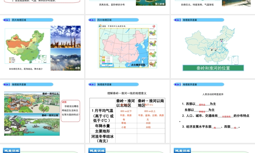Viewport: 255px width, 153px height.
Task: Click the 河流冬季结冰（有无） row label
Action: 103,139
